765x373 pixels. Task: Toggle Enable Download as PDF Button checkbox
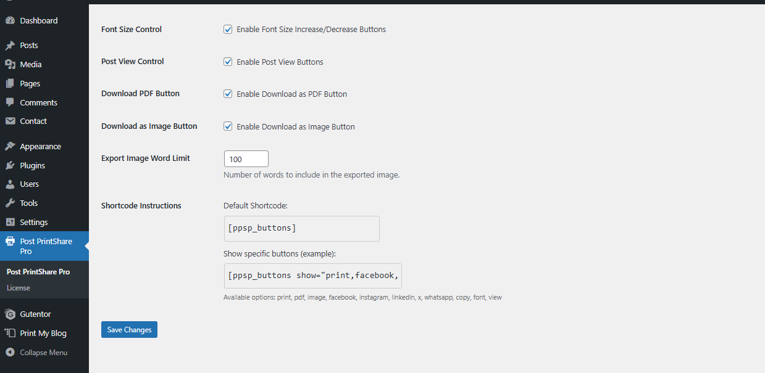click(x=228, y=94)
